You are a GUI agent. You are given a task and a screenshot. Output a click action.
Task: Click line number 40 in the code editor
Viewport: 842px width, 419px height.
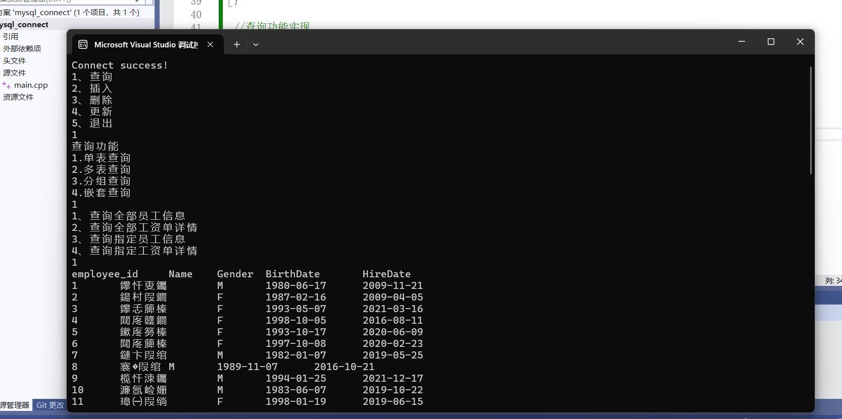(x=196, y=15)
